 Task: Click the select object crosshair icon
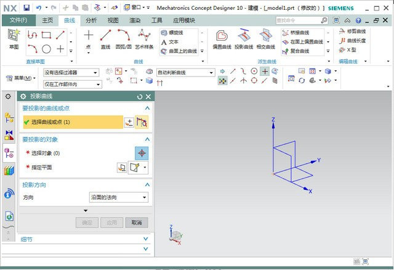tap(142, 153)
